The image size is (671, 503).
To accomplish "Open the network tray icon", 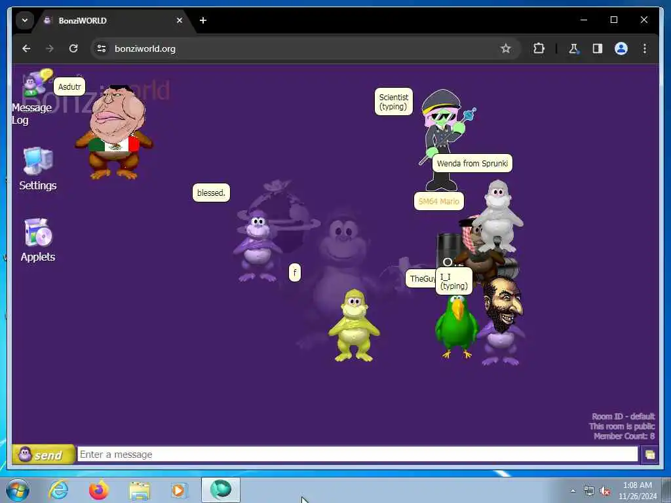I will [589, 491].
